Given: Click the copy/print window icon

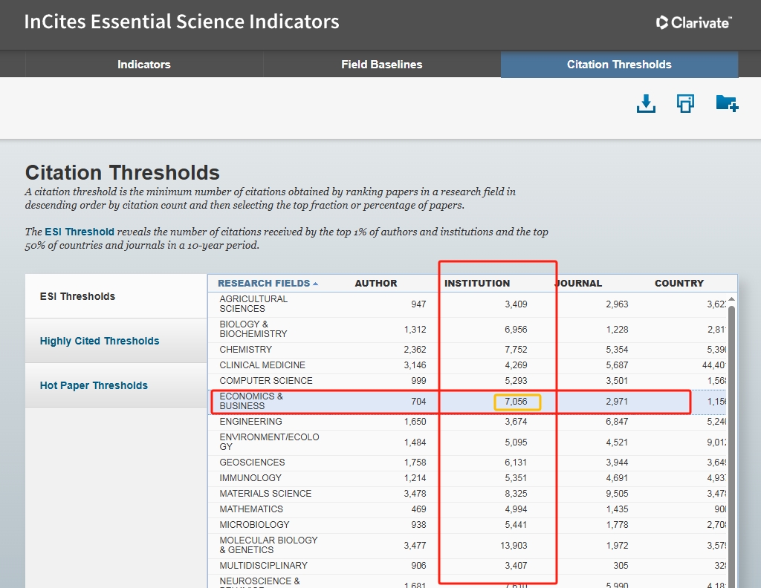Looking at the screenshot, I should [x=685, y=104].
